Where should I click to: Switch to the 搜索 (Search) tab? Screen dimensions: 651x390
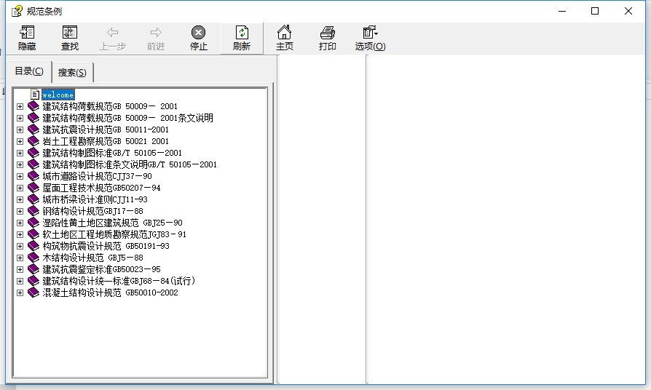click(x=72, y=72)
